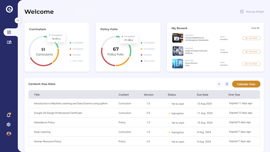Click the In-progress legend in Policy Folio
270x152 pixels.
(x=149, y=49)
